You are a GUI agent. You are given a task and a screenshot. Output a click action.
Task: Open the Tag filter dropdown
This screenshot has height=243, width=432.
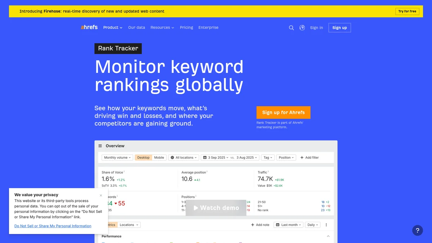pyautogui.click(x=268, y=157)
